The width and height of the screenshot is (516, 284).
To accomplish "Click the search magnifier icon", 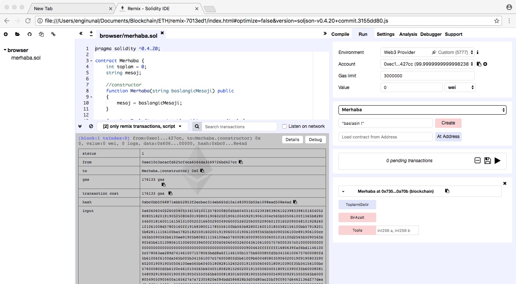I will (x=197, y=126).
